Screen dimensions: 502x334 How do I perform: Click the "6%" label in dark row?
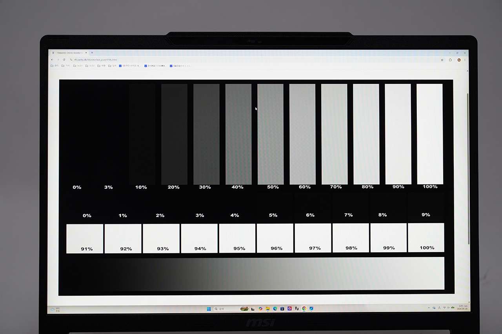(x=310, y=215)
